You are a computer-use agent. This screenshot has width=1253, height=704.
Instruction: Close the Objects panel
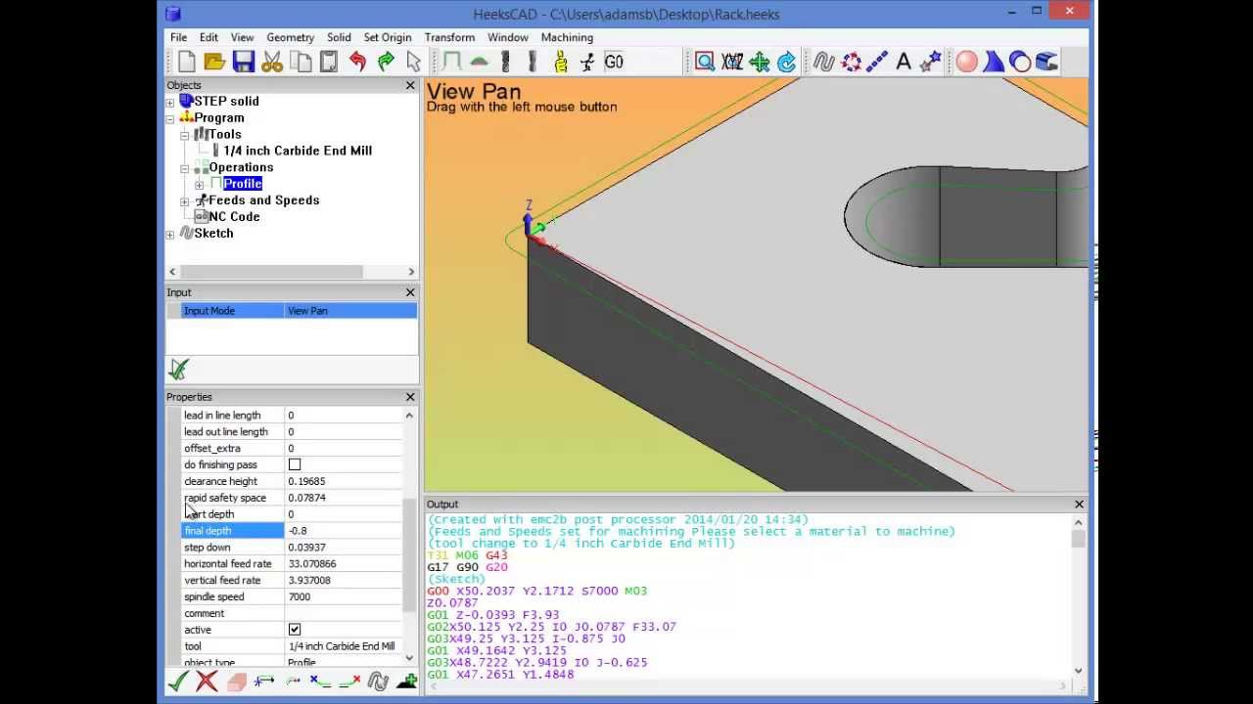pyautogui.click(x=410, y=85)
